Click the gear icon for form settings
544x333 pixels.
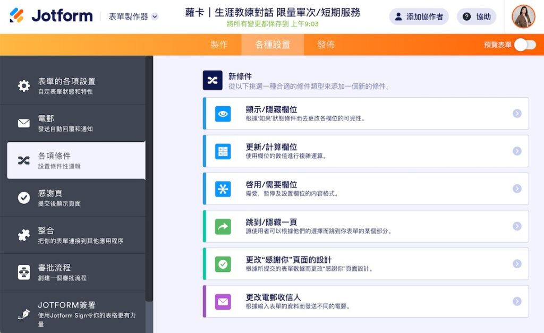[24, 86]
